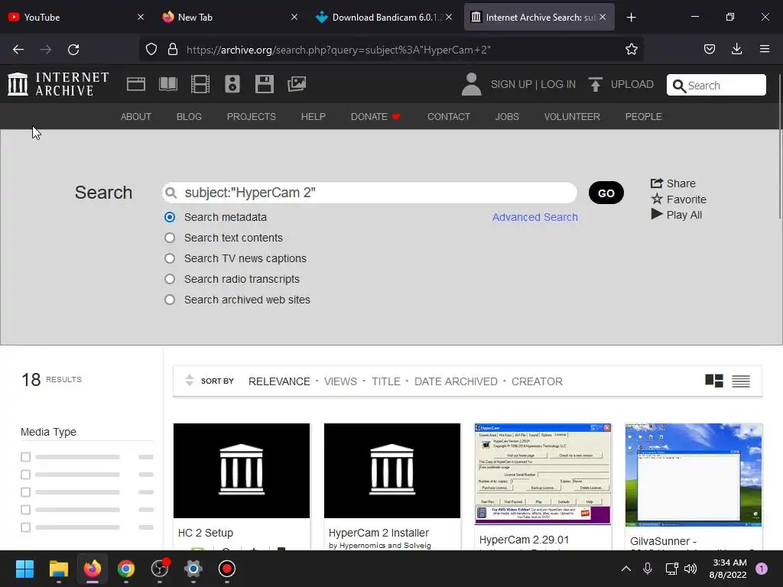Open the BLOG menu item
The height and width of the screenshot is (587, 783).
tap(190, 117)
